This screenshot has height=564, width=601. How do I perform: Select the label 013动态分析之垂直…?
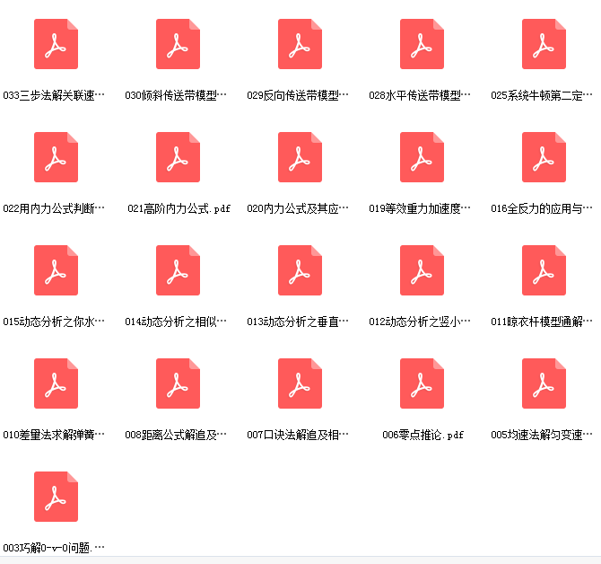click(x=298, y=322)
